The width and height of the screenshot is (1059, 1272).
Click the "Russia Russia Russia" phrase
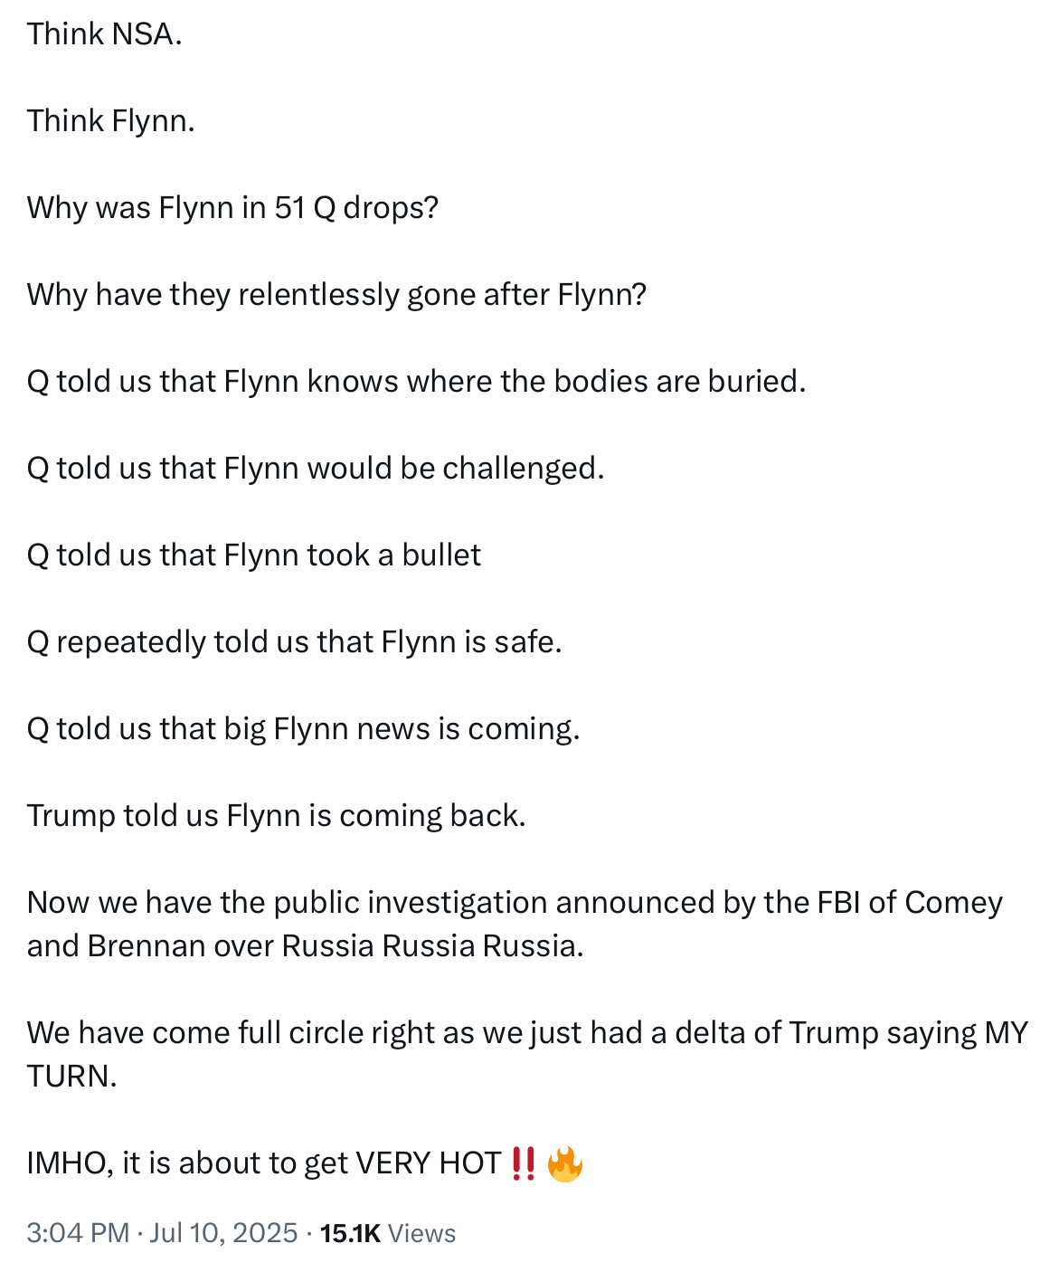coord(431,946)
